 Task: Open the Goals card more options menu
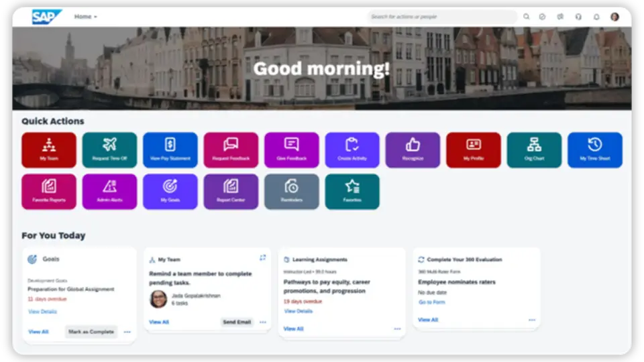tap(127, 332)
